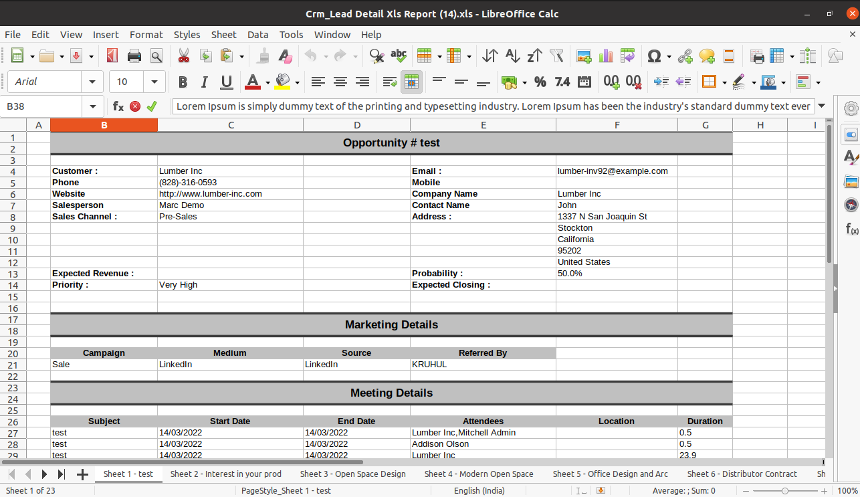Open the Paste options dropdown arrow

(241, 57)
